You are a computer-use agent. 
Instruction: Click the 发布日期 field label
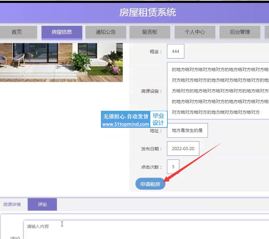click(151, 149)
